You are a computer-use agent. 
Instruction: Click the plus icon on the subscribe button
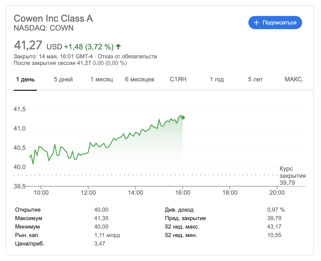tap(256, 23)
